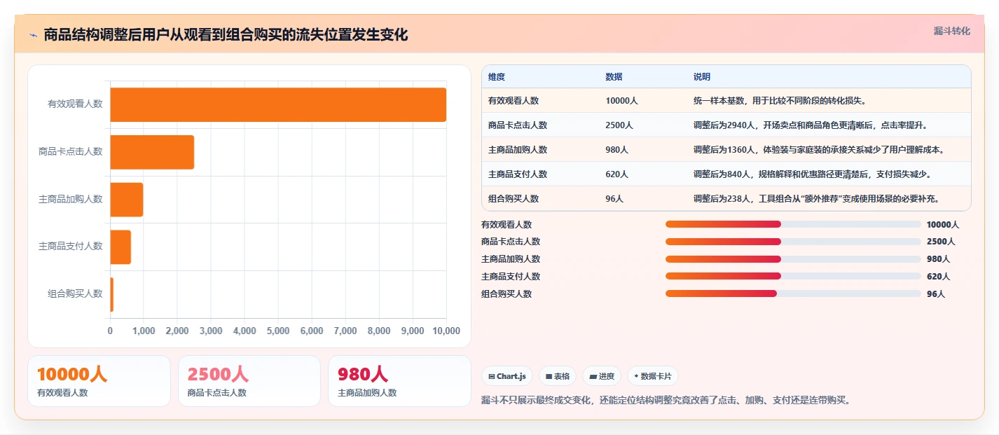Click the 主商品支付人数 bar in chart

(x=120, y=247)
